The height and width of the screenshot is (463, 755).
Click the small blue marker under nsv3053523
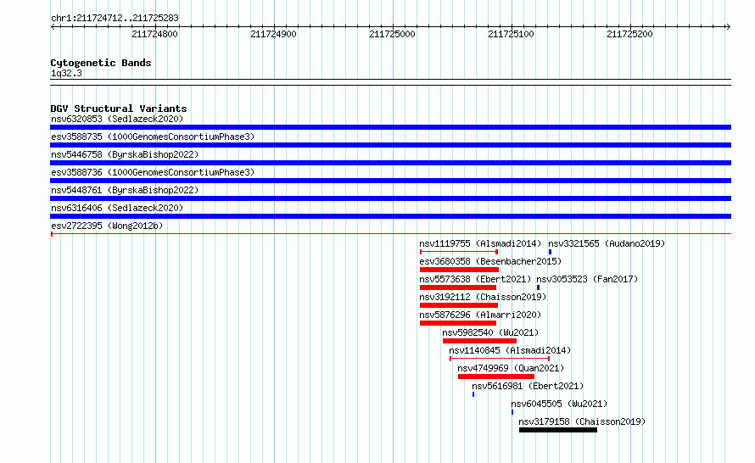(x=538, y=287)
